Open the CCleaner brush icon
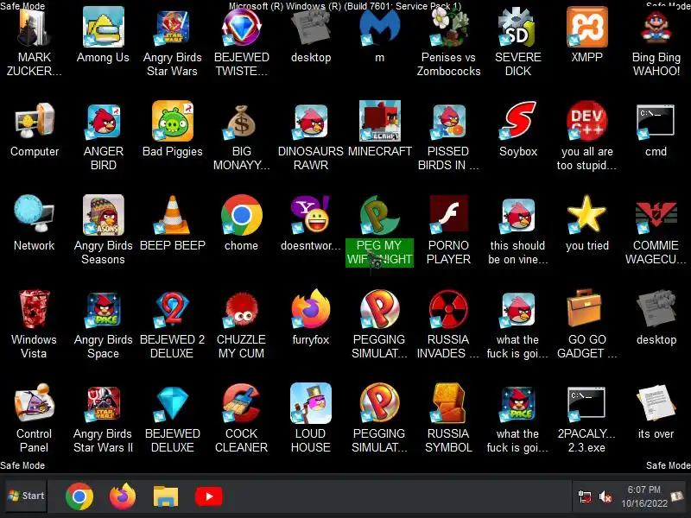This screenshot has width=691, height=518. coord(242,403)
